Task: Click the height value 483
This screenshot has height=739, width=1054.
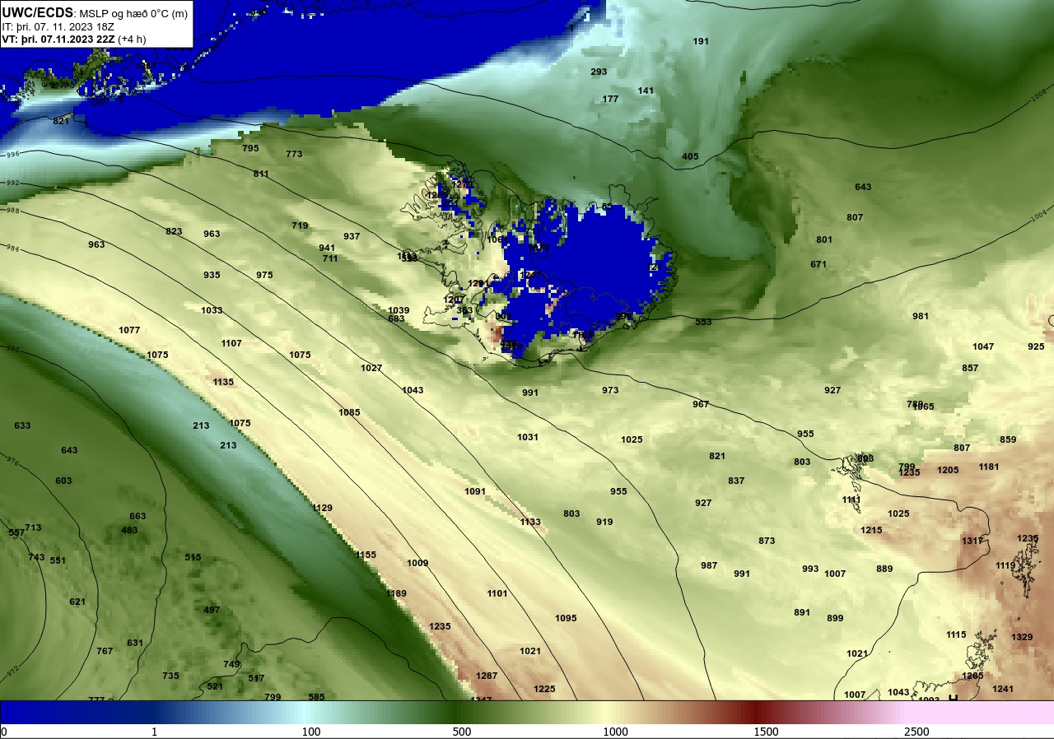Action: point(129,530)
